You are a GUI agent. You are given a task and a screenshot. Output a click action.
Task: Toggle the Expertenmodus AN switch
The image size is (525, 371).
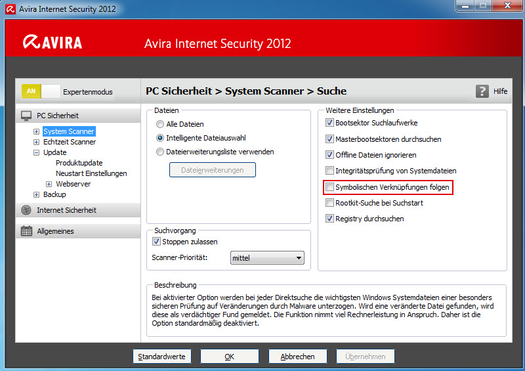point(41,91)
